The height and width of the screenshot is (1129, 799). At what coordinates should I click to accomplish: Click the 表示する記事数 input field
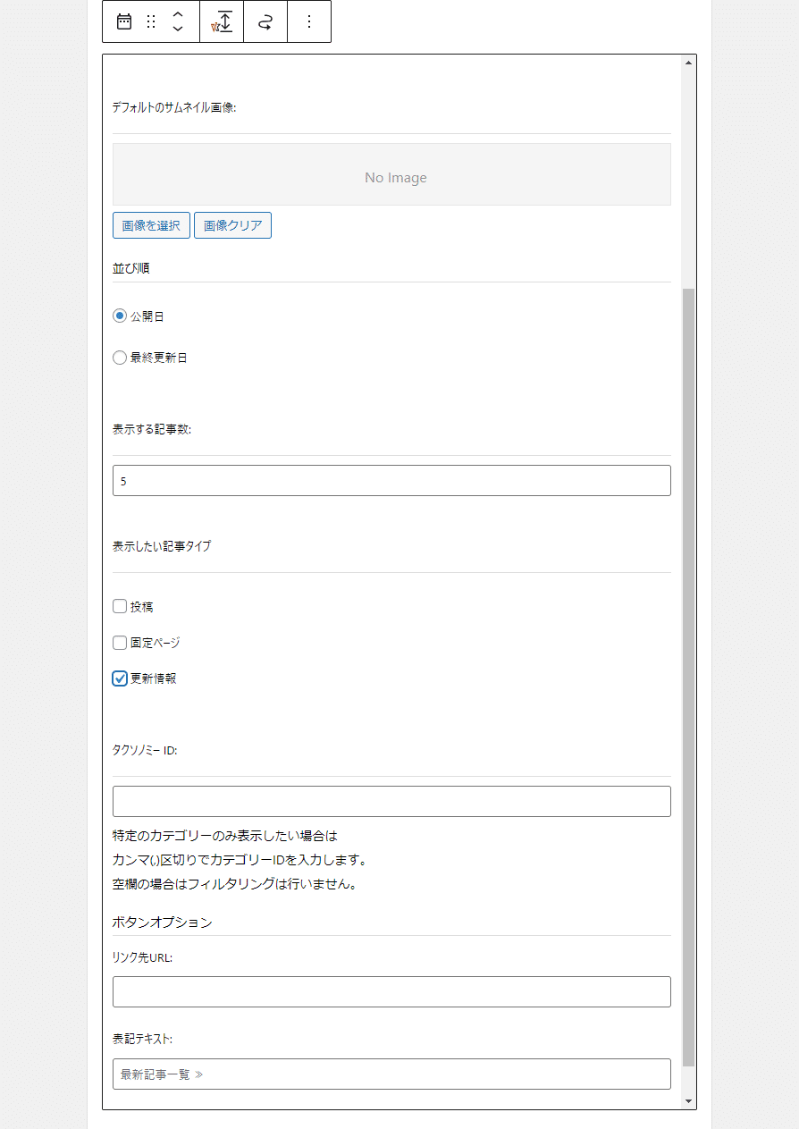[x=391, y=480]
